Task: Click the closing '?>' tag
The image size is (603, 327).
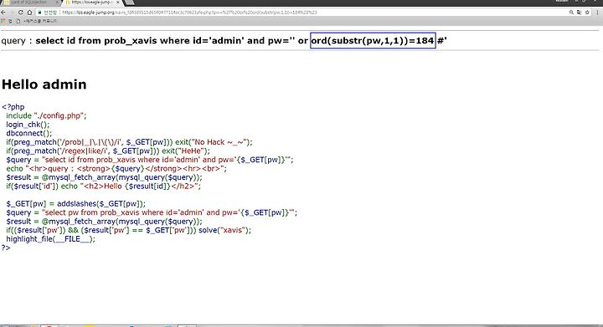Action: coord(6,248)
